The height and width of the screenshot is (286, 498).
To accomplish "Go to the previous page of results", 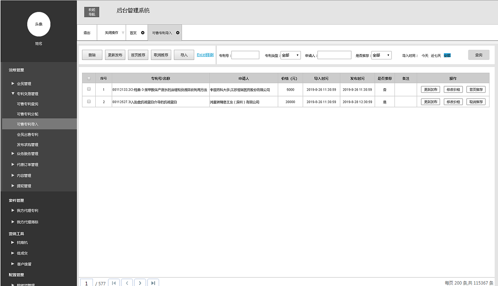I will click(127, 283).
